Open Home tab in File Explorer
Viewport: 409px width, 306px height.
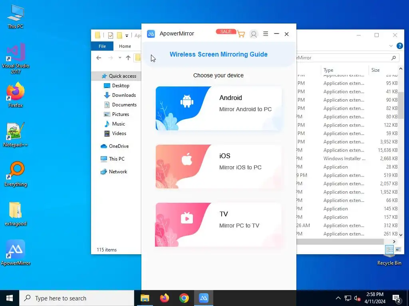pyautogui.click(x=125, y=46)
